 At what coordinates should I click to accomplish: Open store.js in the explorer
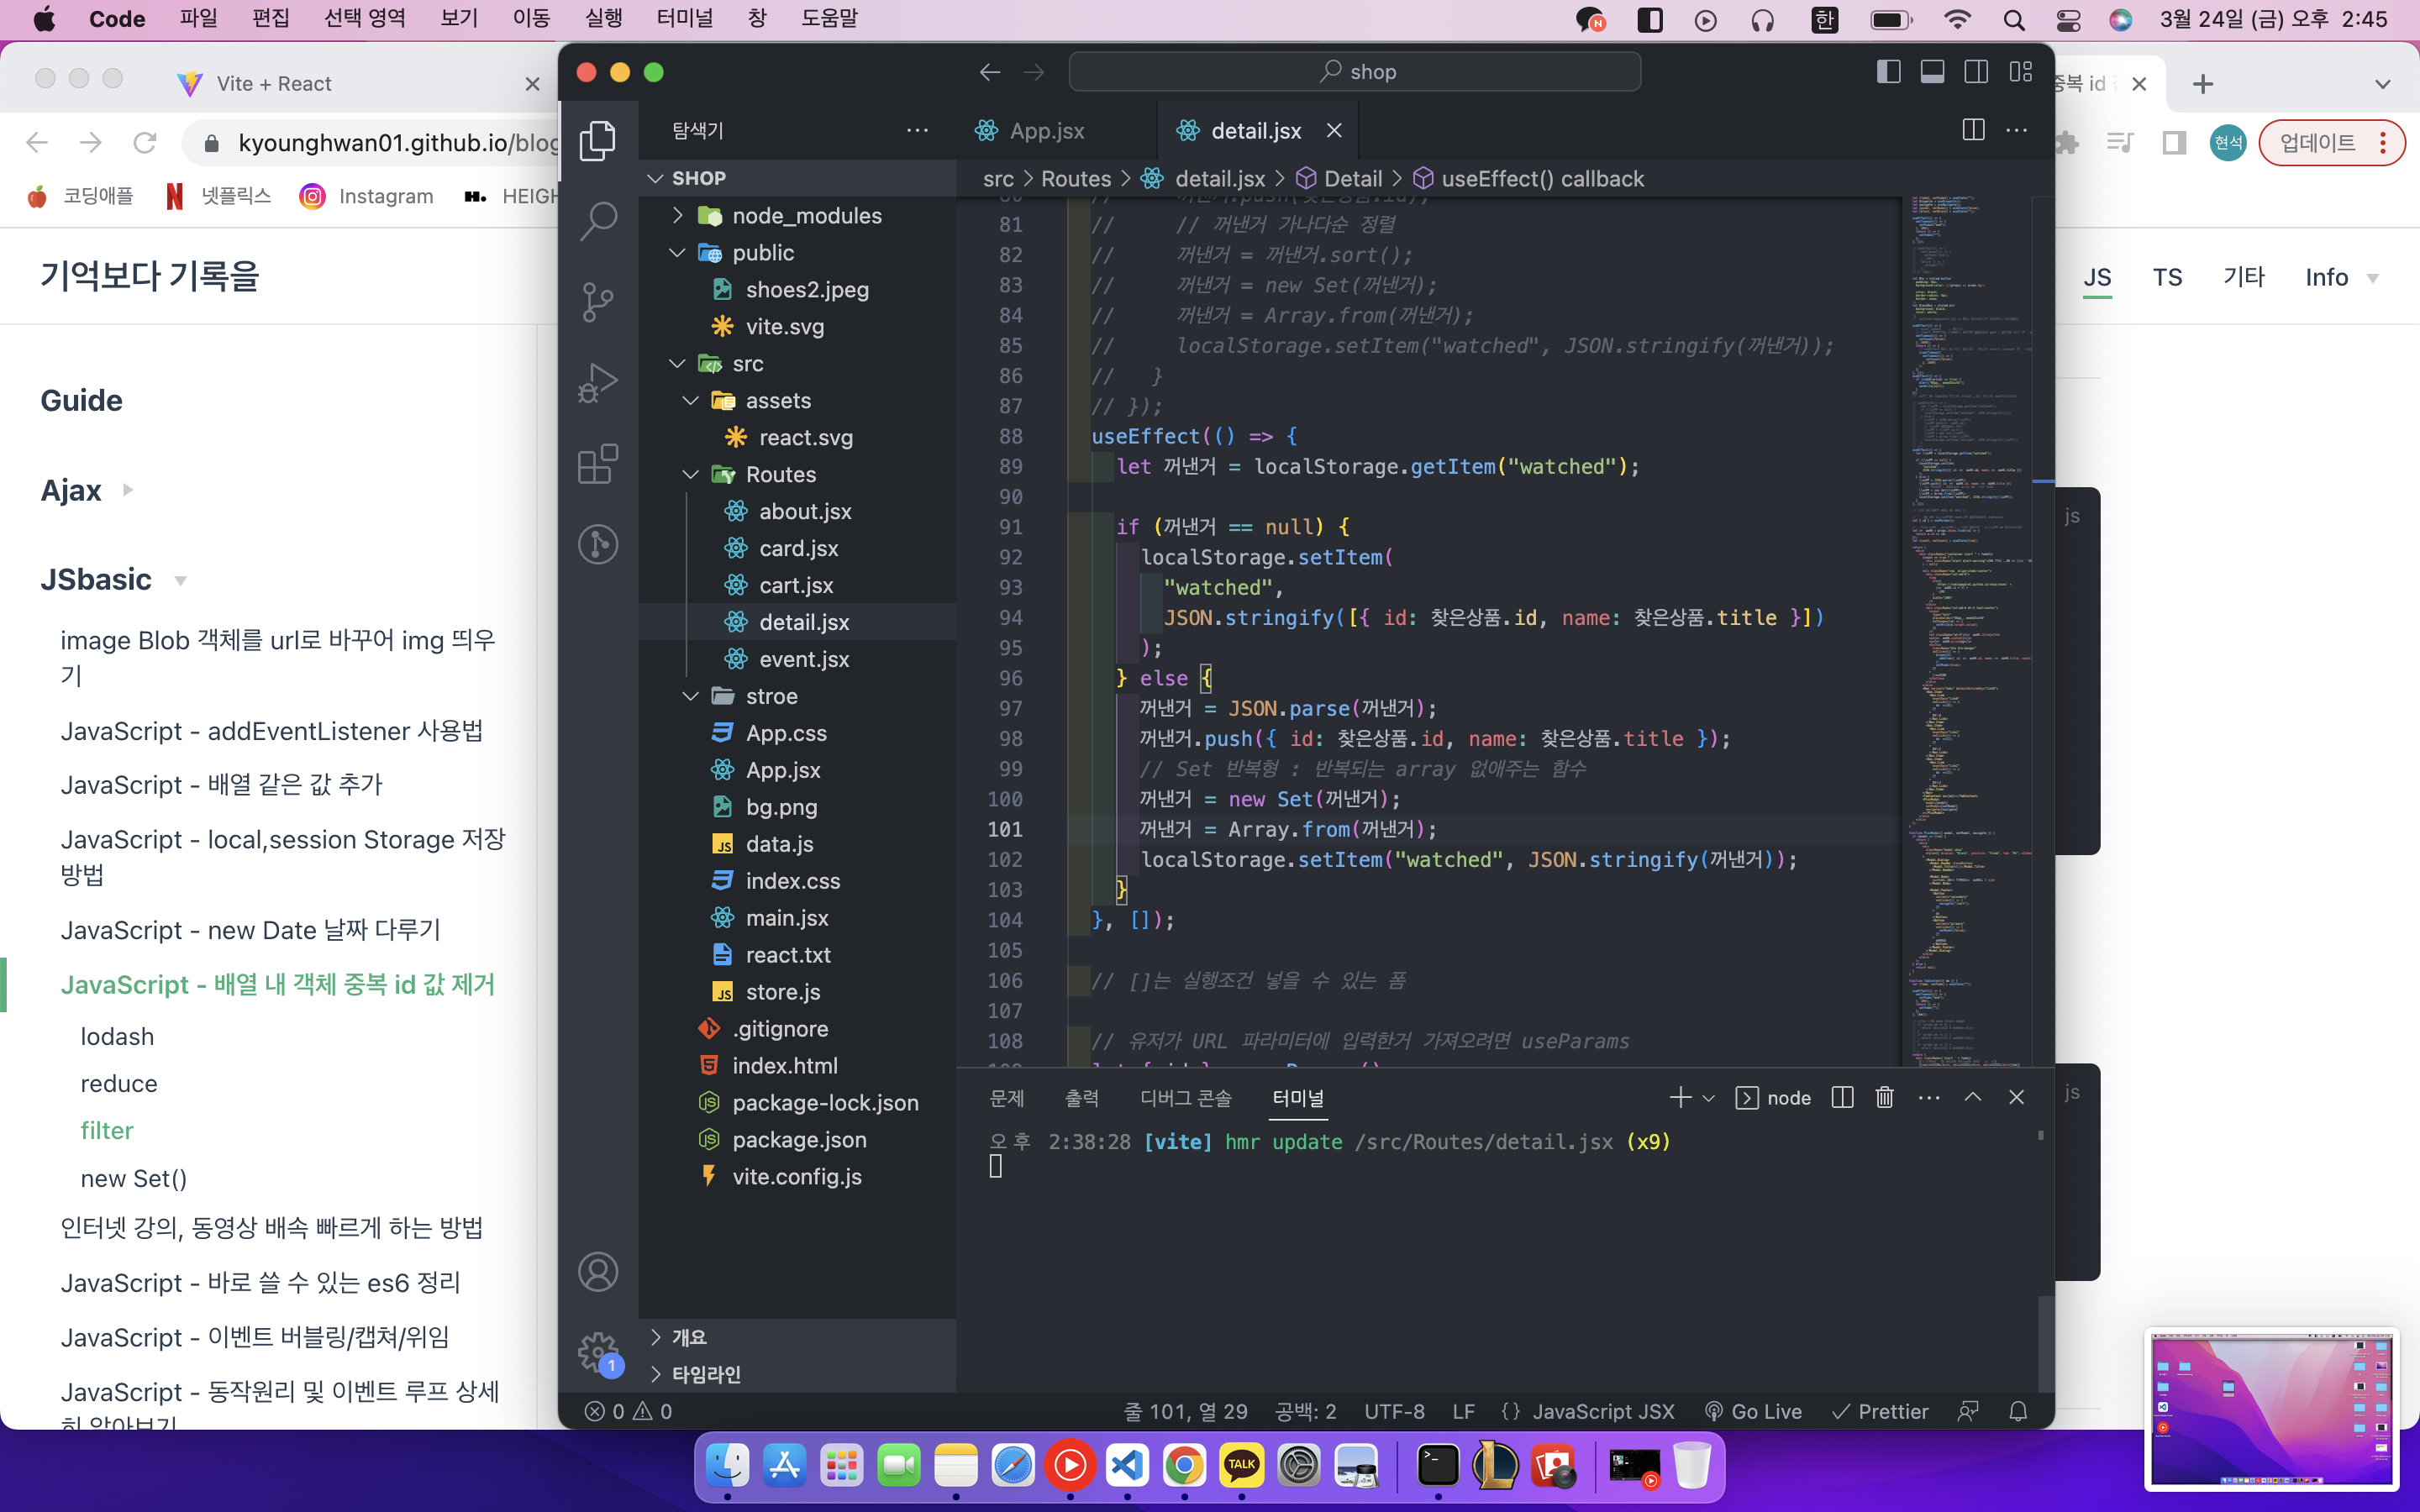pyautogui.click(x=798, y=992)
